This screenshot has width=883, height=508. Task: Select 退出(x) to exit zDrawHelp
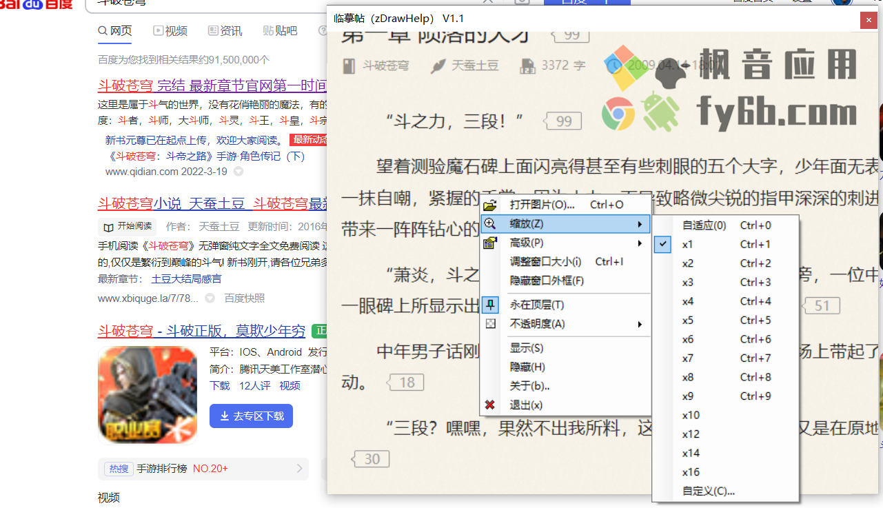565,405
